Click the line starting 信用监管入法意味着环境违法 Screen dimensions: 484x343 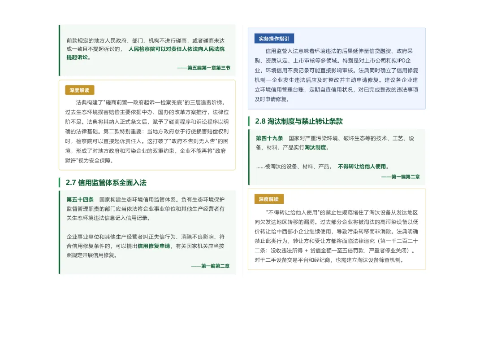point(339,51)
